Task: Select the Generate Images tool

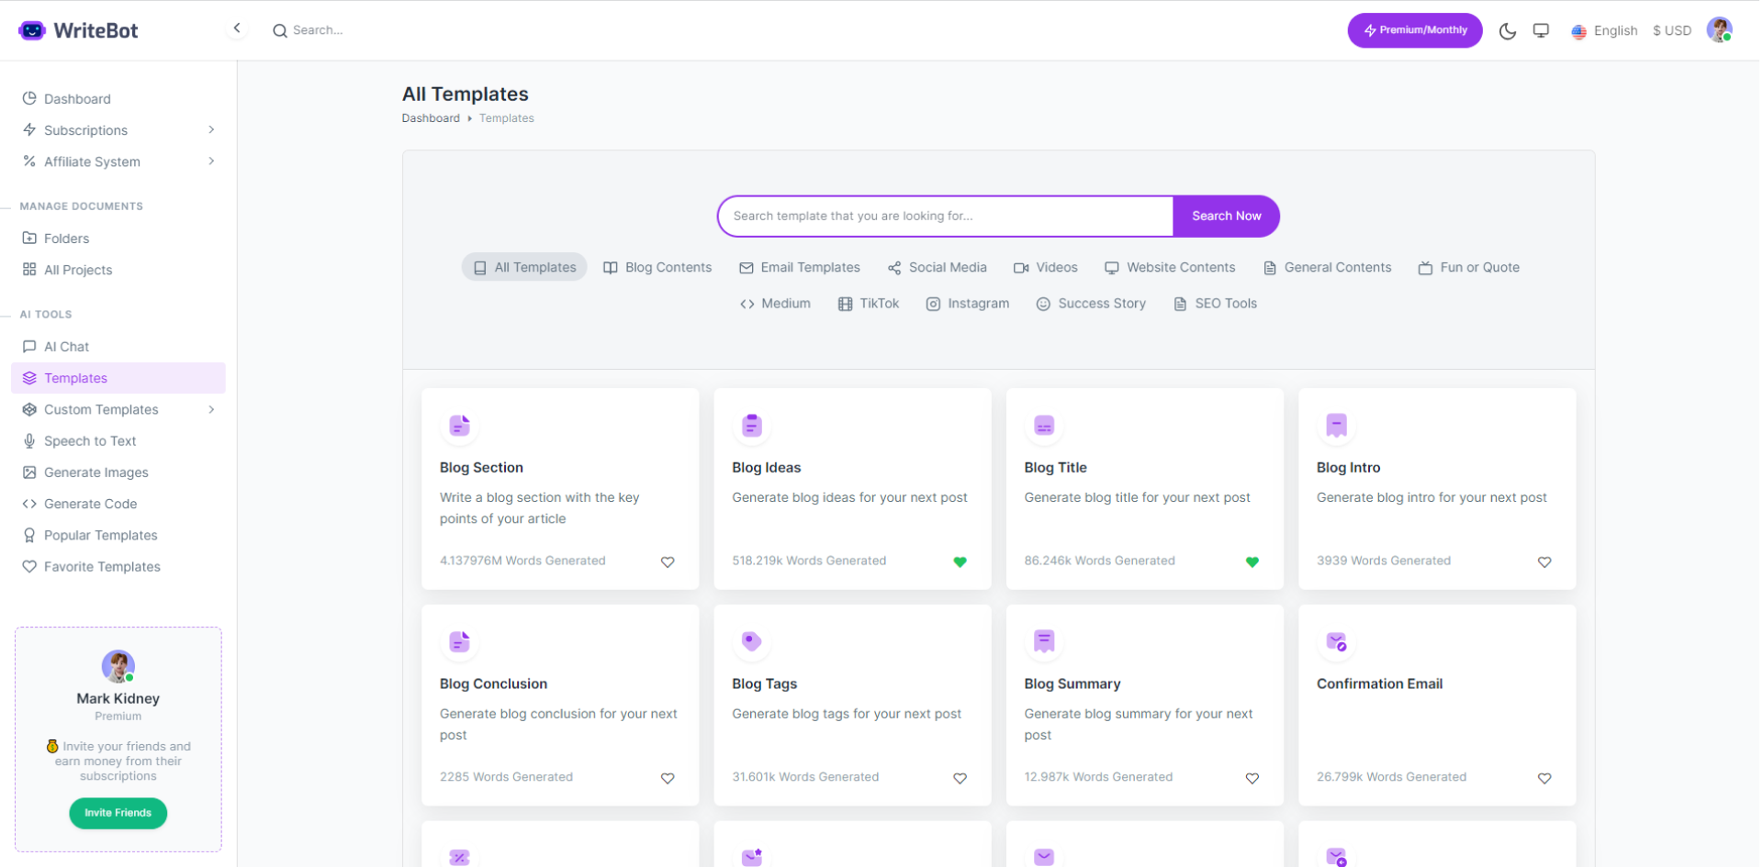Action: click(x=95, y=472)
